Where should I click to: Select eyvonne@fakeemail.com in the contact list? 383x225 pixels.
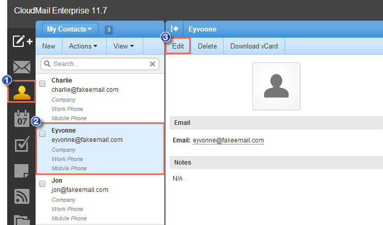click(87, 140)
